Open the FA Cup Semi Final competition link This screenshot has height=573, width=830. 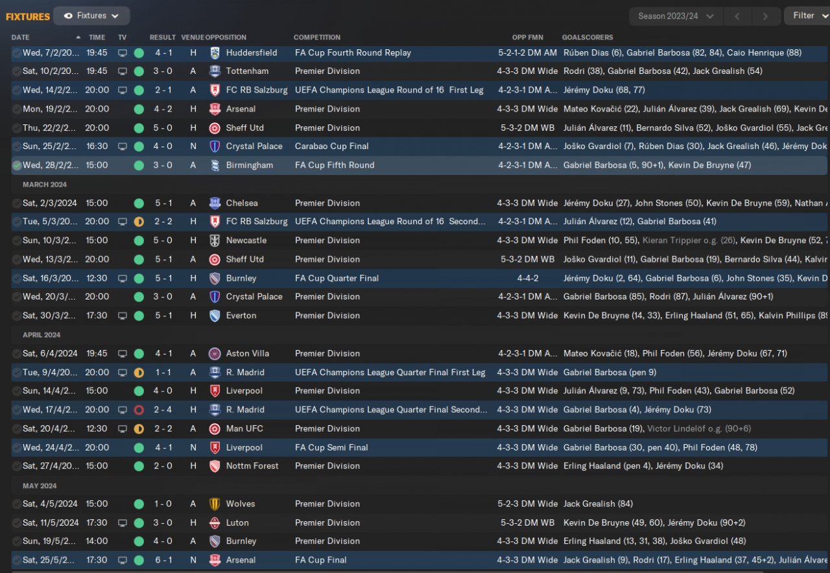click(331, 447)
